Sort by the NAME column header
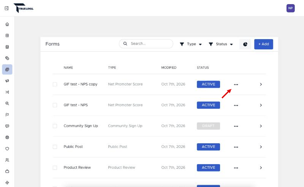304x187 pixels. 68,68
